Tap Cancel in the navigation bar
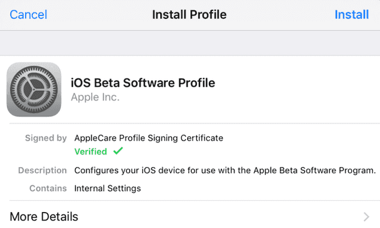 click(x=29, y=14)
